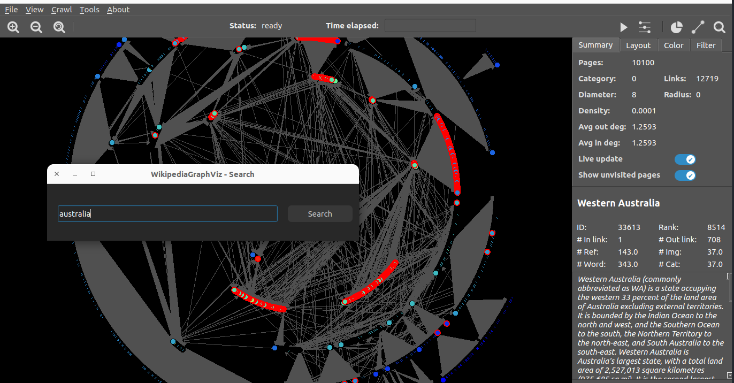Open the View menu

(35, 10)
